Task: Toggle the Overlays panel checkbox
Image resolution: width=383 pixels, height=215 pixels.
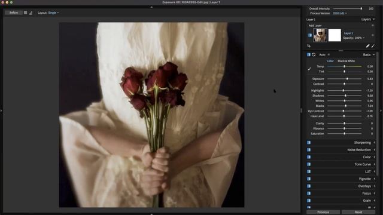Action: click(x=309, y=186)
